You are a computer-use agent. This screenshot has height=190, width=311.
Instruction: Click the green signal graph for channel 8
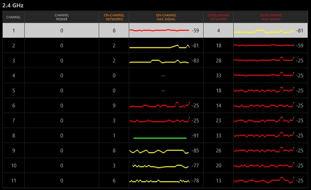pos(160,138)
